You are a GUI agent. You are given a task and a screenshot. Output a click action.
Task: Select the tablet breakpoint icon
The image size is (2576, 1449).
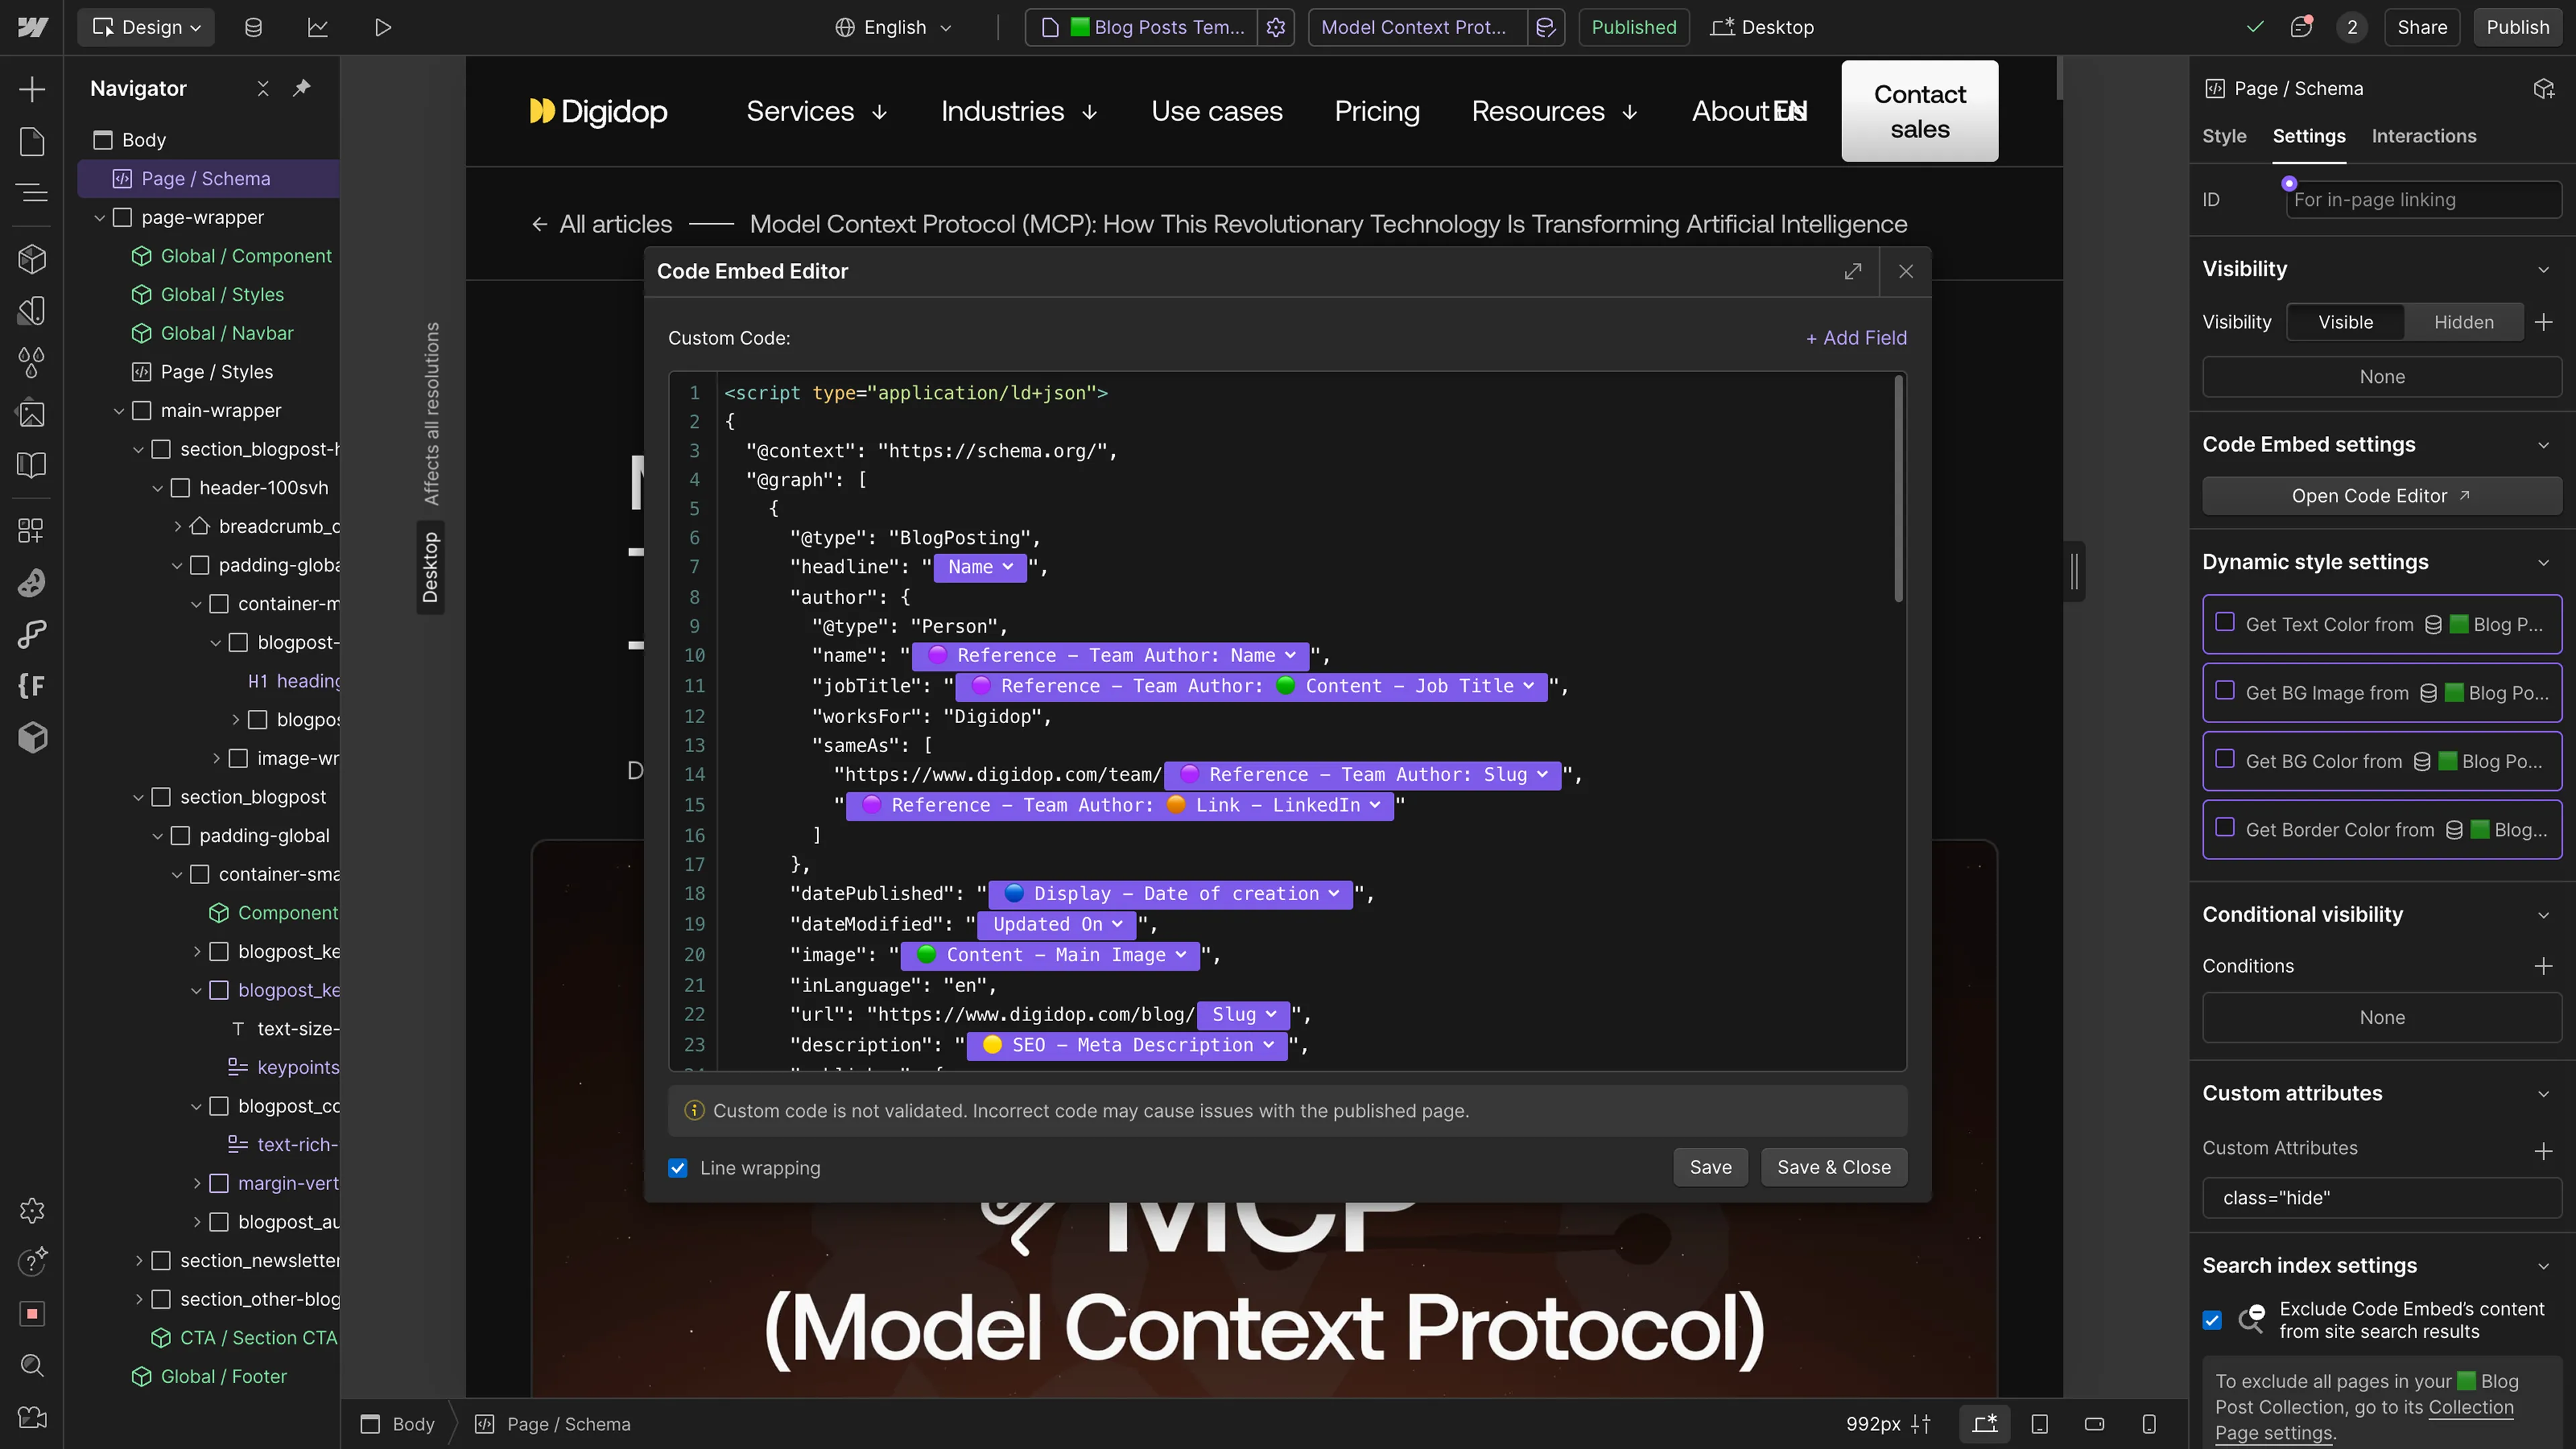click(2040, 1424)
